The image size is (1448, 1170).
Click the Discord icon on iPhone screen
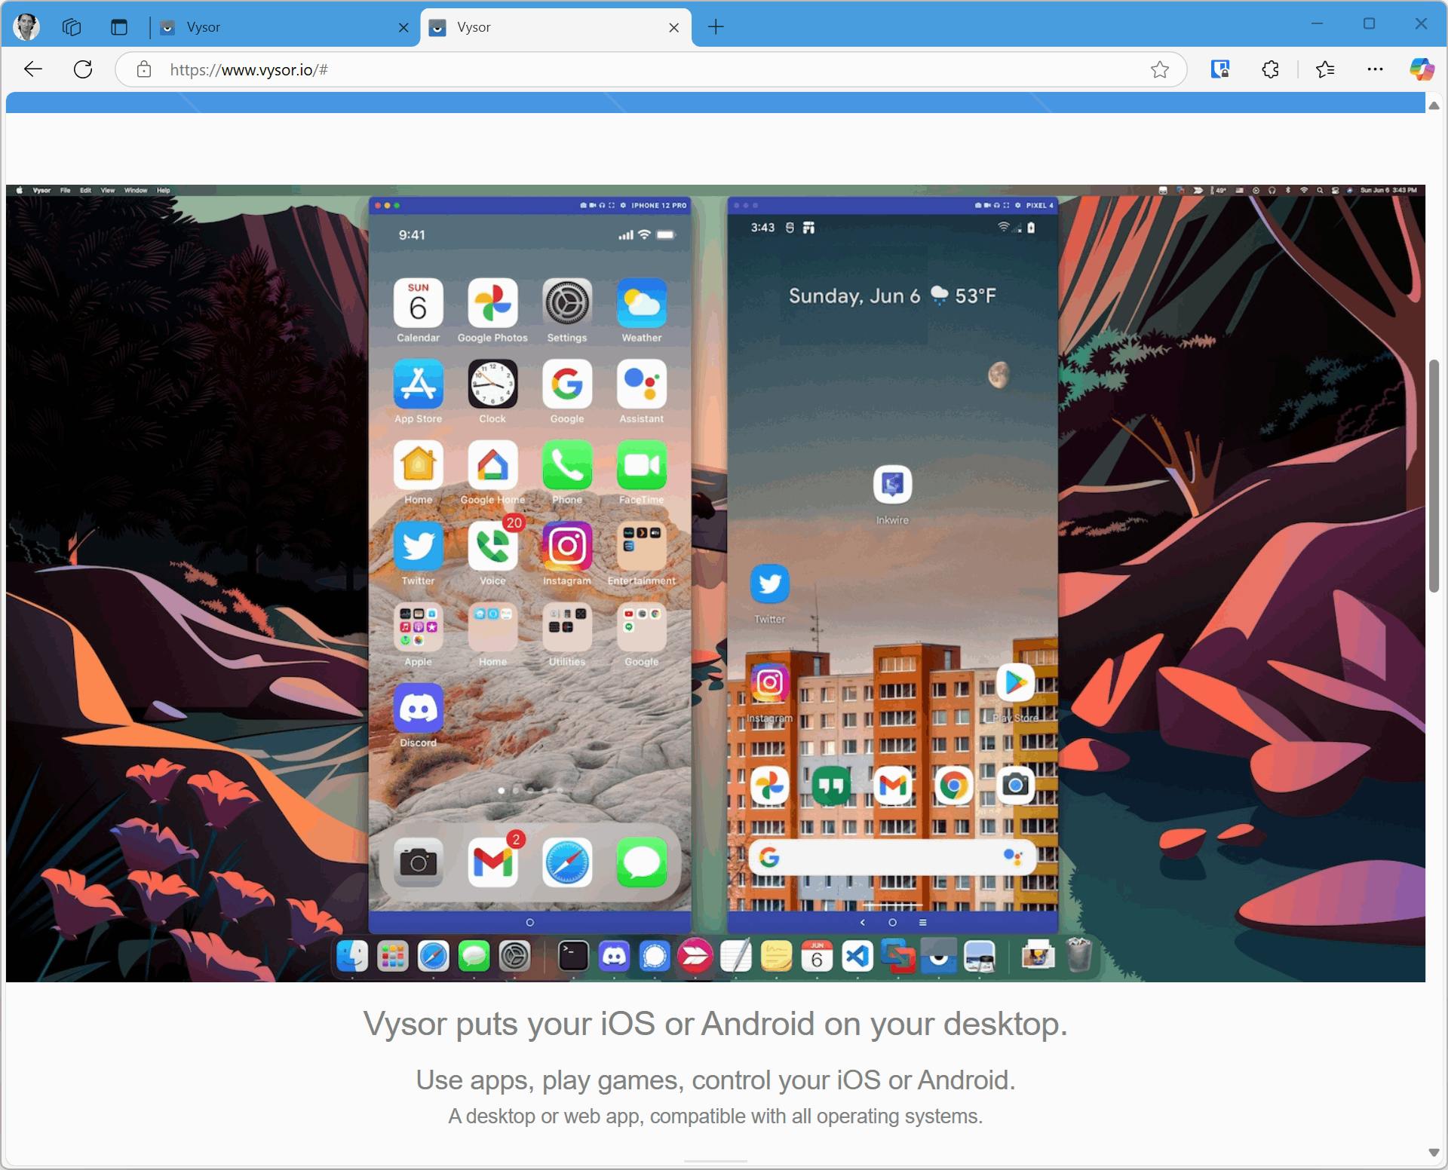click(418, 709)
